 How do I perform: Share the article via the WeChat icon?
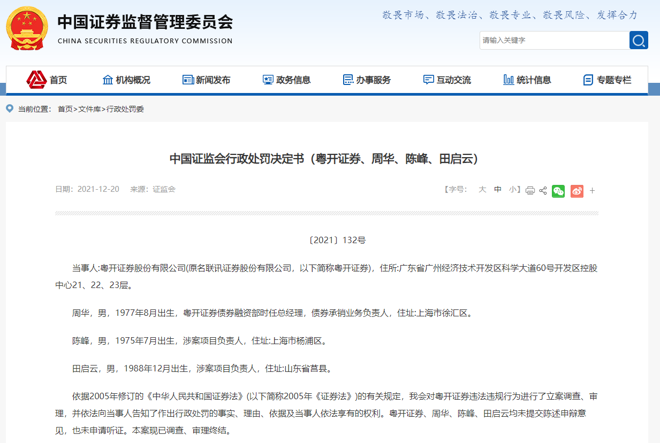tap(558, 191)
